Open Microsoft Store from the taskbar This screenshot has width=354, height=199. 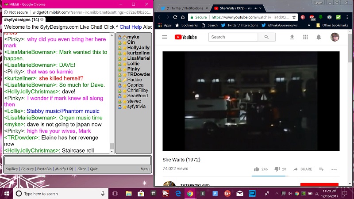tap(141, 194)
